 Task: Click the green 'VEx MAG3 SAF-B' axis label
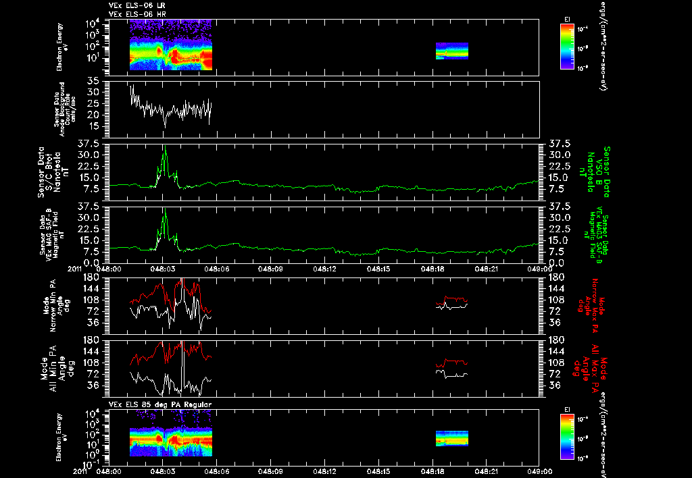595,234
